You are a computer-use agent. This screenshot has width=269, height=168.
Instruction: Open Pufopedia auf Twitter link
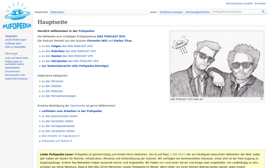click(x=56, y=141)
